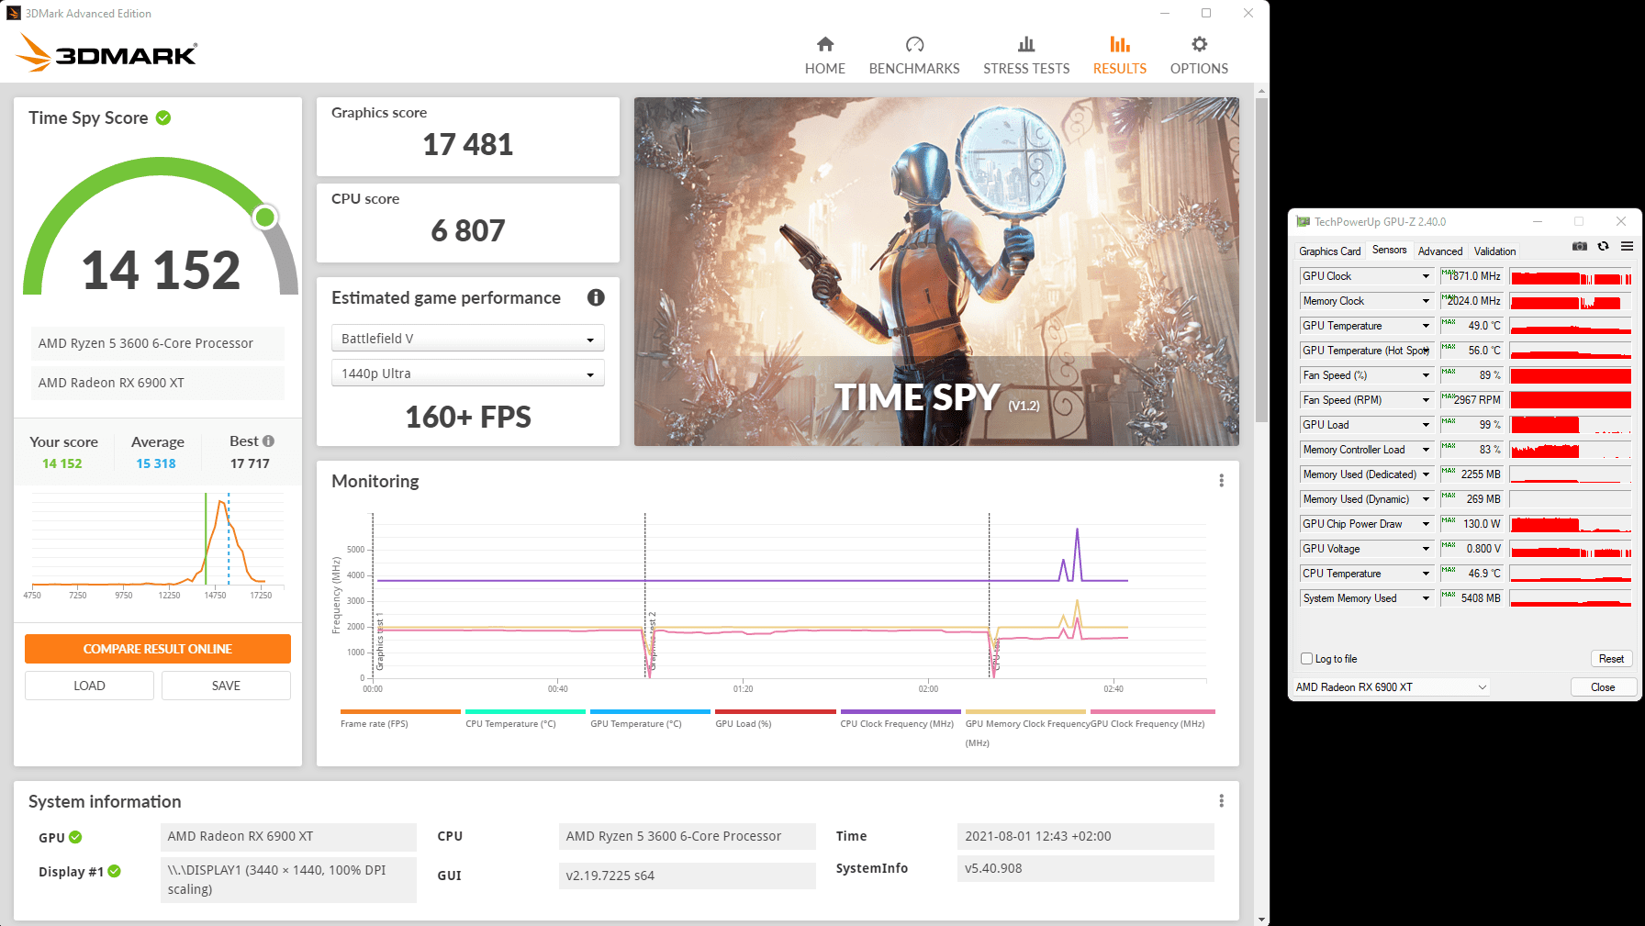Image resolution: width=1645 pixels, height=926 pixels.
Task: Switch to Graphics Card tab in GPU-Z
Action: (1329, 251)
